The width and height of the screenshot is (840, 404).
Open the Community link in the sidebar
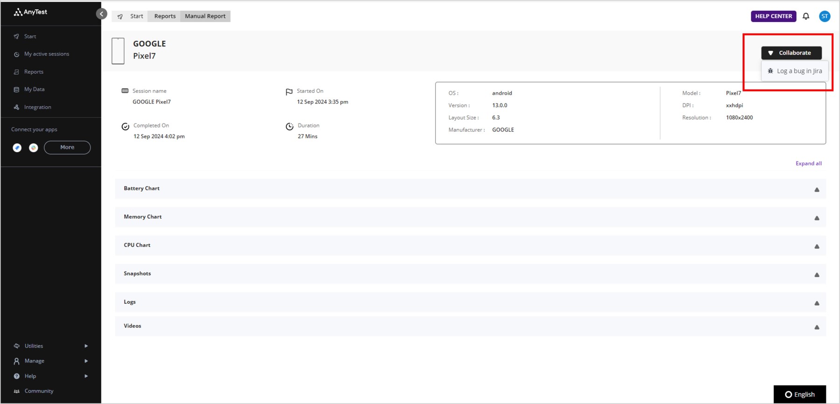pos(39,391)
